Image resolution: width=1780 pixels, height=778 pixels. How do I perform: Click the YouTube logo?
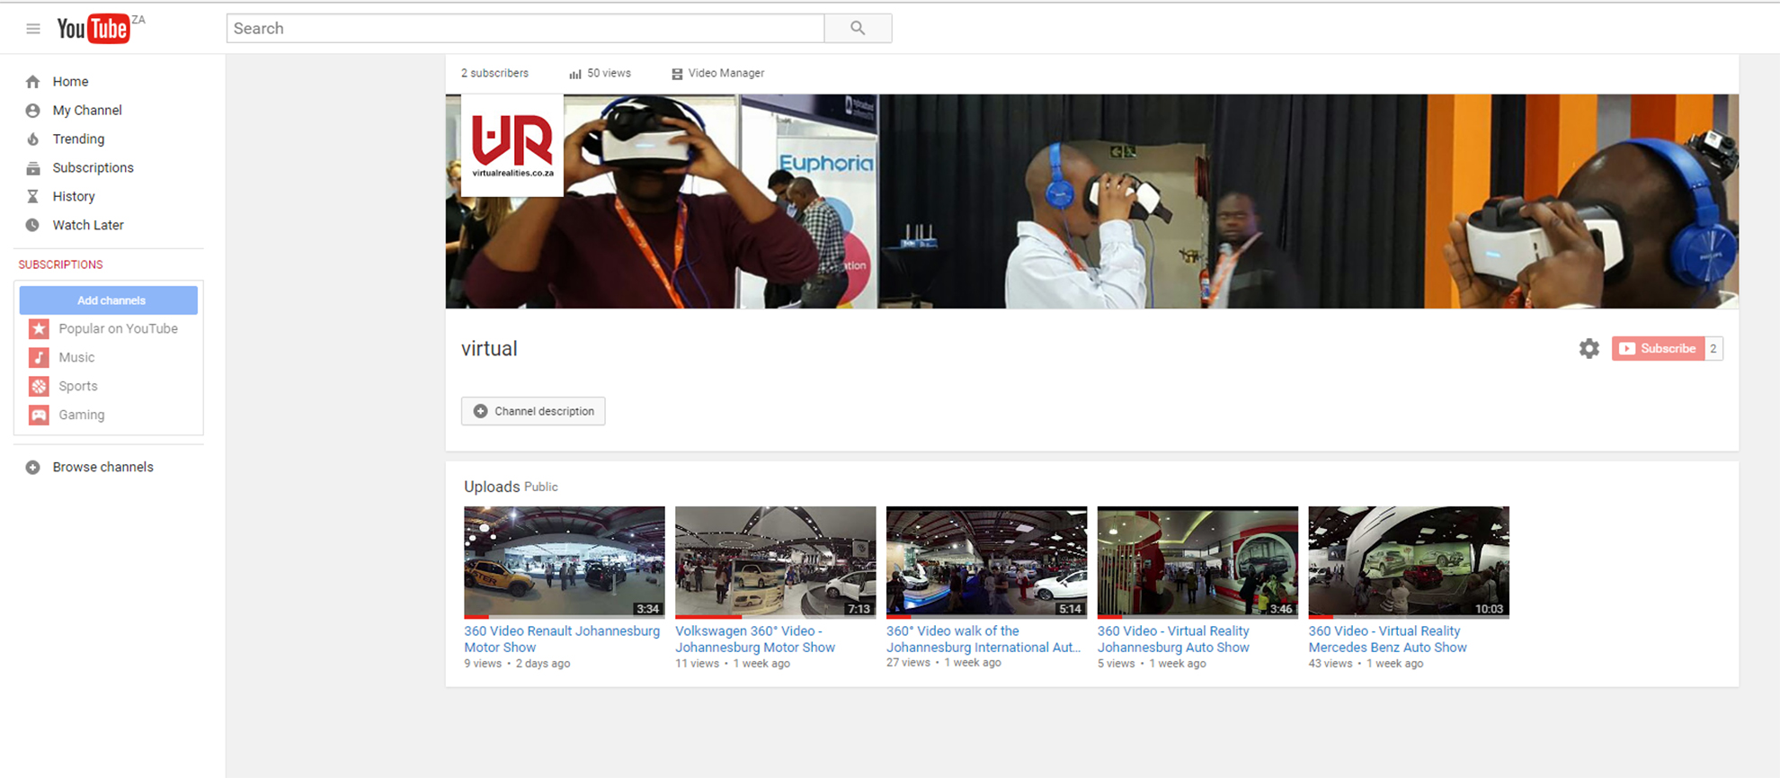coord(93,29)
